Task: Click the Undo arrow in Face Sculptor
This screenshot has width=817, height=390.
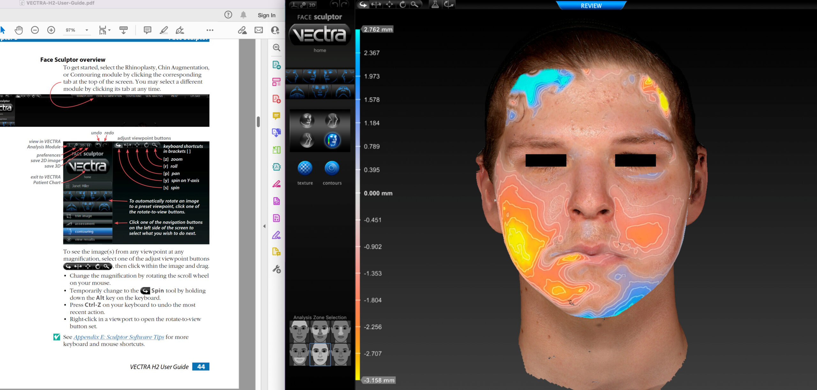Action: tap(334, 4)
